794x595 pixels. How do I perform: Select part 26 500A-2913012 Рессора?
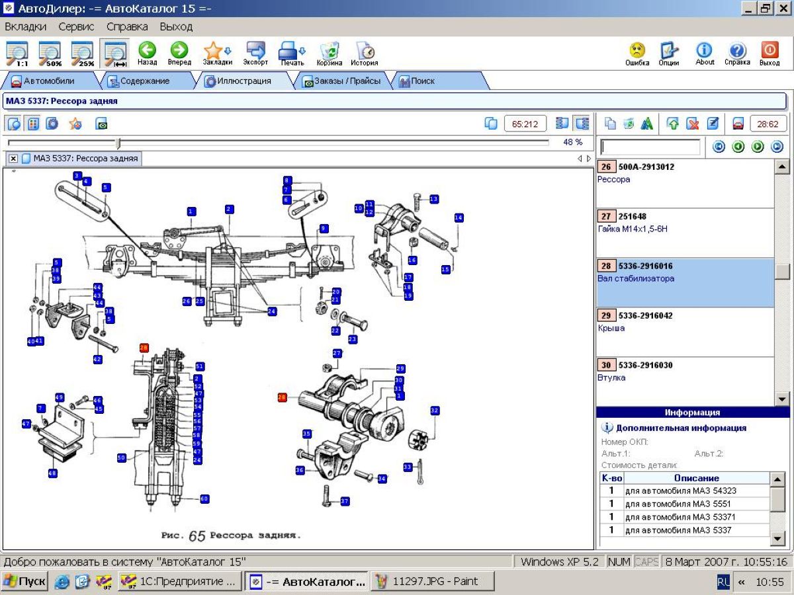click(x=685, y=183)
